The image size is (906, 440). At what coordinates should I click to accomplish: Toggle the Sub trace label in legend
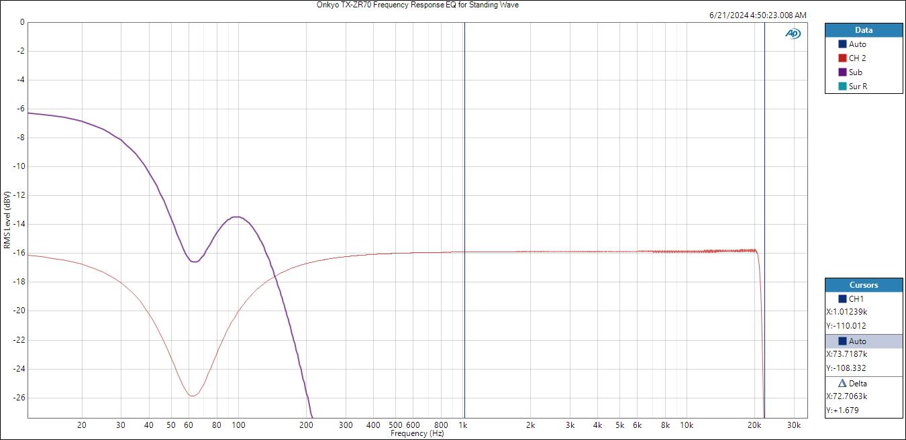click(x=856, y=72)
